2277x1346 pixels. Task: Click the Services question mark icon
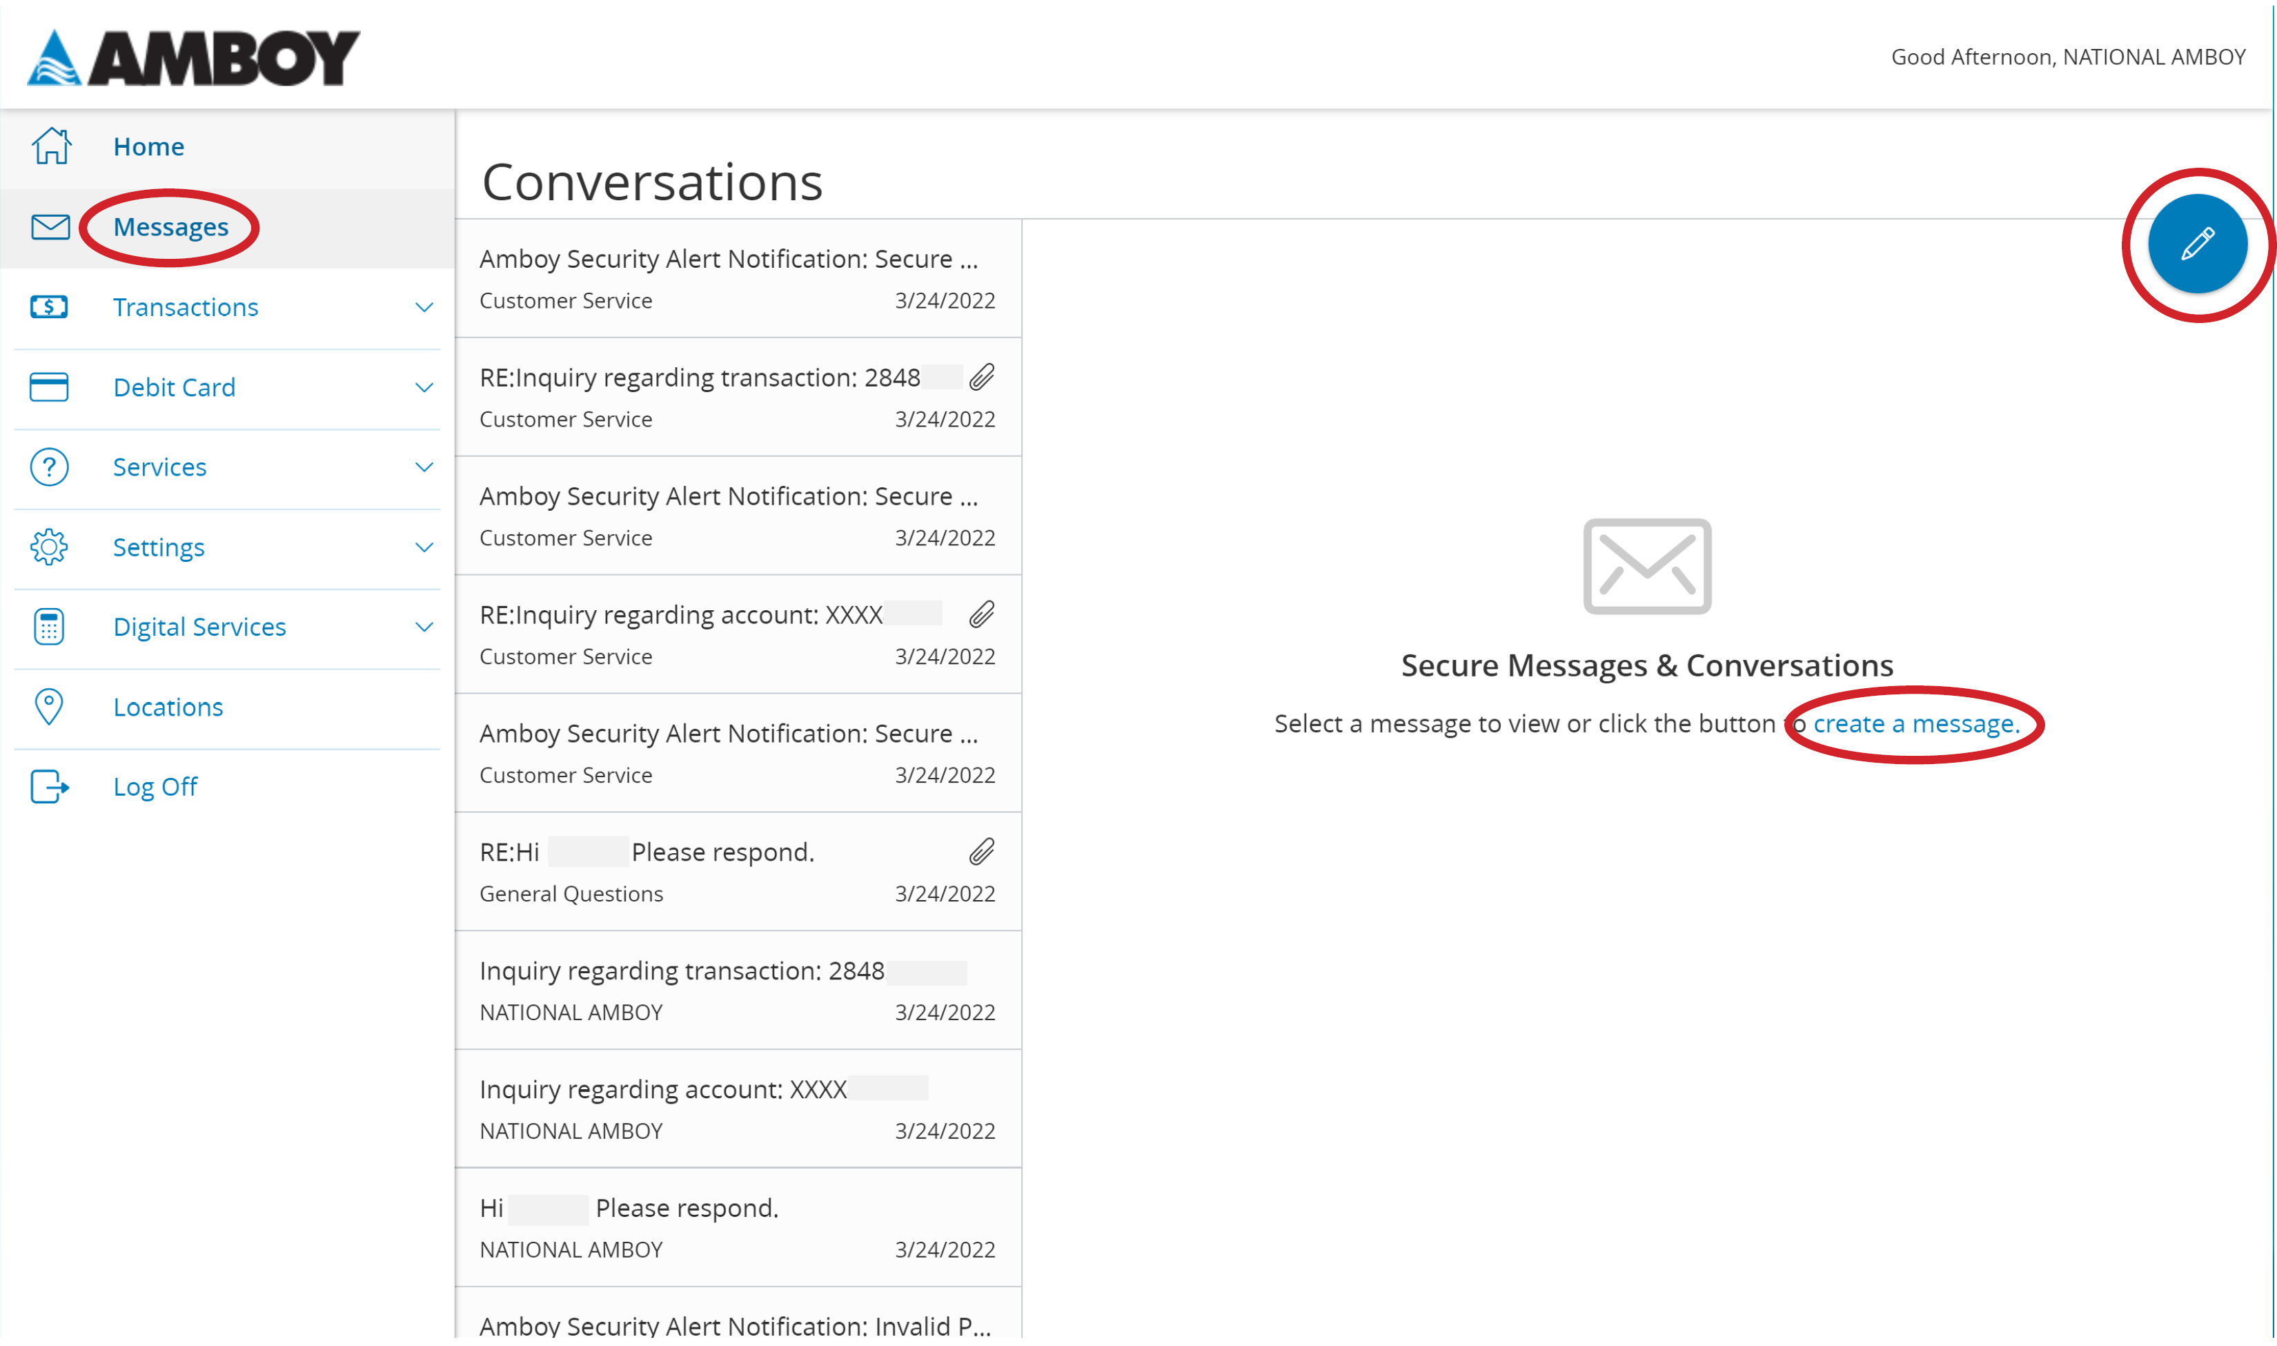[x=50, y=467]
